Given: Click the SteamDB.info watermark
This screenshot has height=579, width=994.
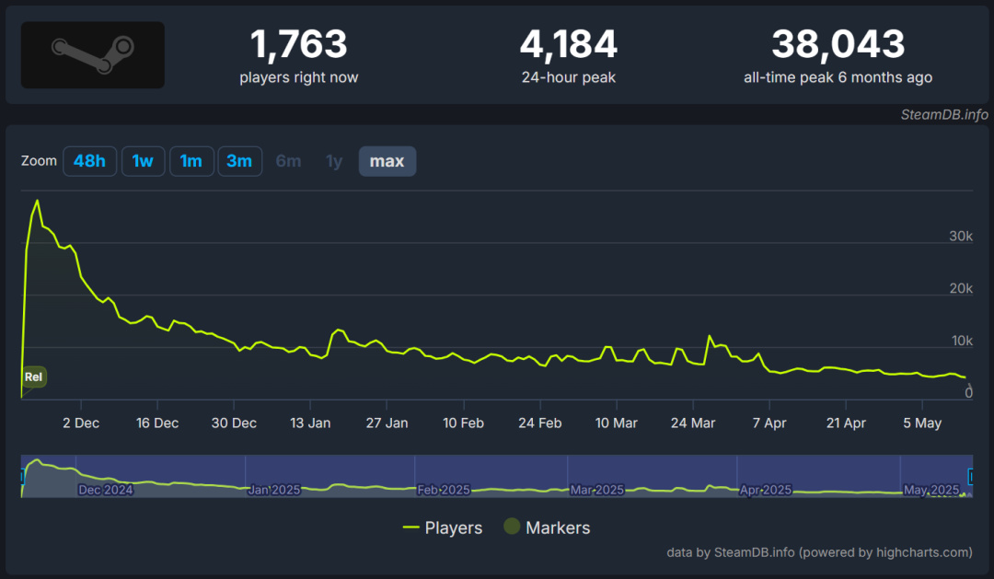Looking at the screenshot, I should [944, 114].
